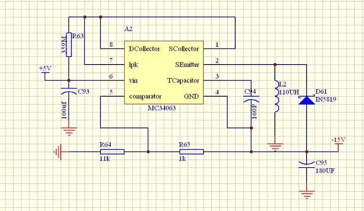The image size is (364, 211).
Task: Click the ground symbol below C95
Action: 307,195
